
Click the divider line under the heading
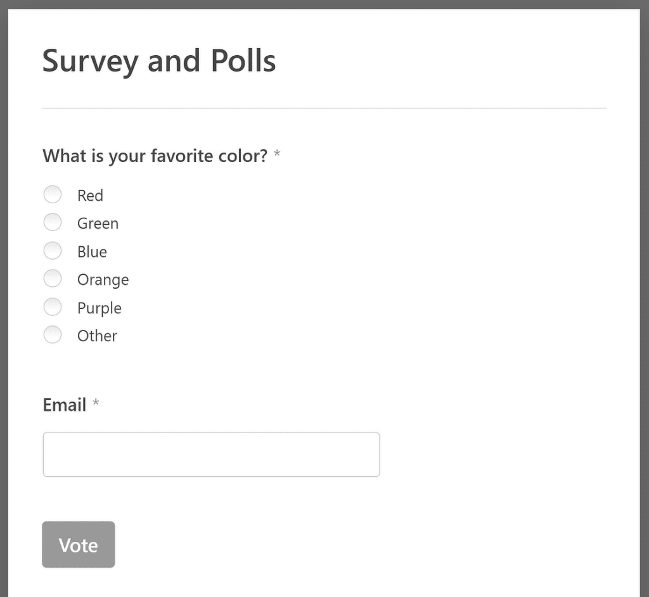pyautogui.click(x=324, y=108)
